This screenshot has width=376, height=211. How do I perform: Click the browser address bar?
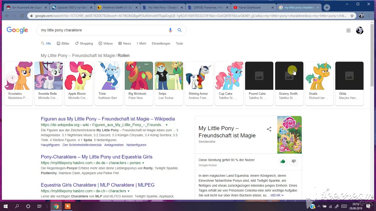(191, 16)
